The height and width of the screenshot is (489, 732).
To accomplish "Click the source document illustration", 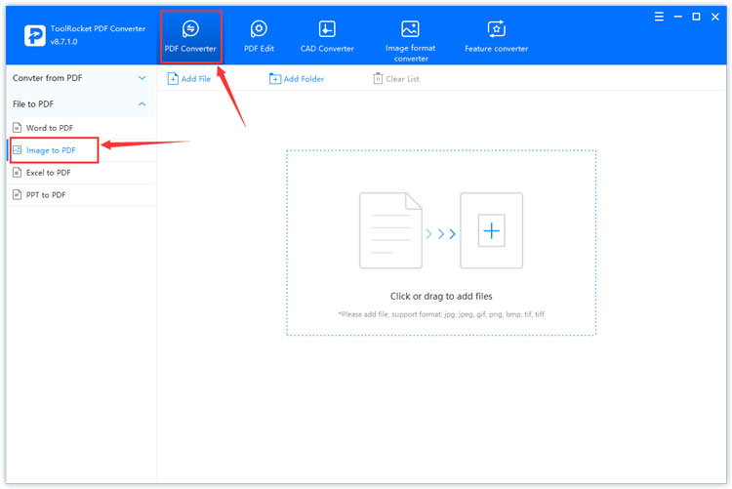I will click(390, 230).
